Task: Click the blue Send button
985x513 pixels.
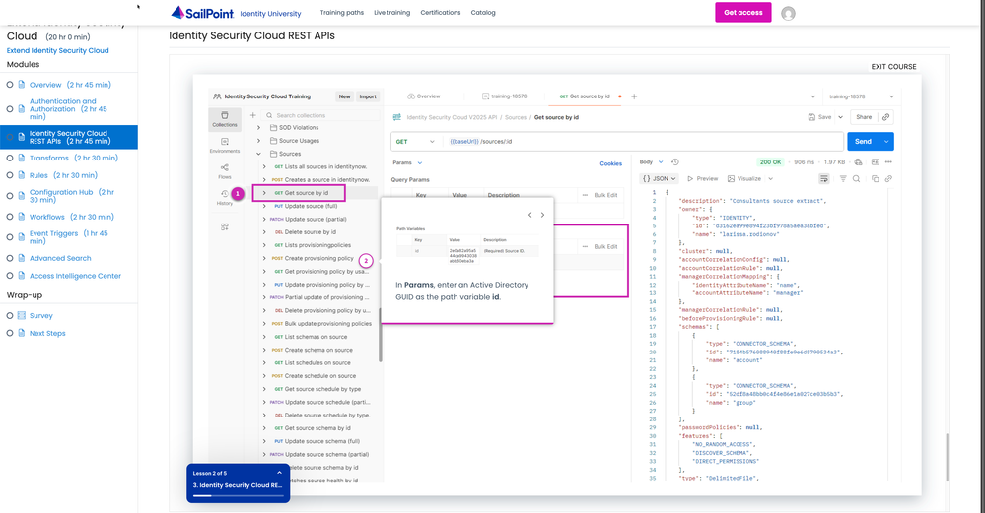Action: 863,142
